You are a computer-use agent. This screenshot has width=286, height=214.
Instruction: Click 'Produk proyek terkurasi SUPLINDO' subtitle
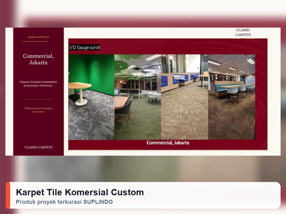coord(65,202)
